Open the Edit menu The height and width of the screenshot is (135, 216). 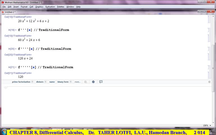tap(10, 7)
